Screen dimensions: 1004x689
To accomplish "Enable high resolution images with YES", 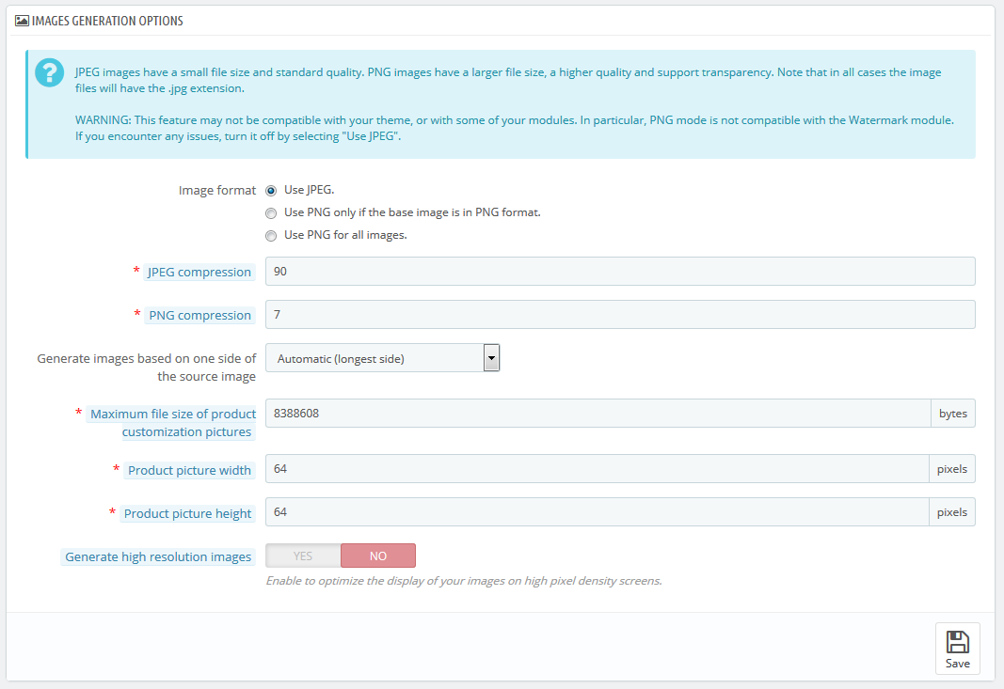I will tap(303, 556).
